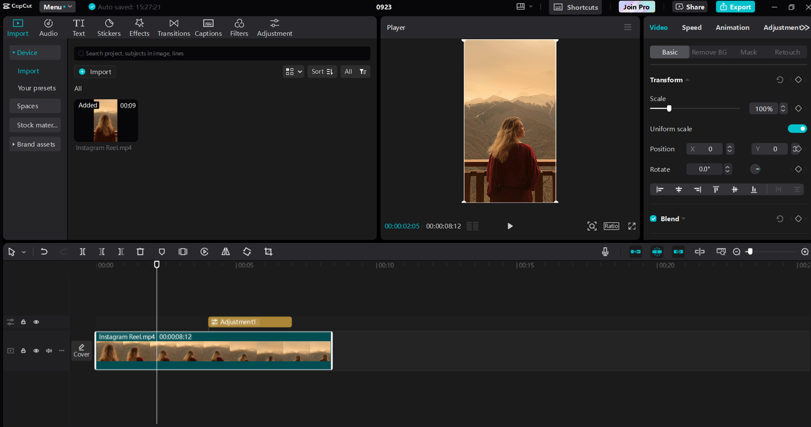
Task: Switch to the Audio tab
Action: pyautogui.click(x=48, y=28)
